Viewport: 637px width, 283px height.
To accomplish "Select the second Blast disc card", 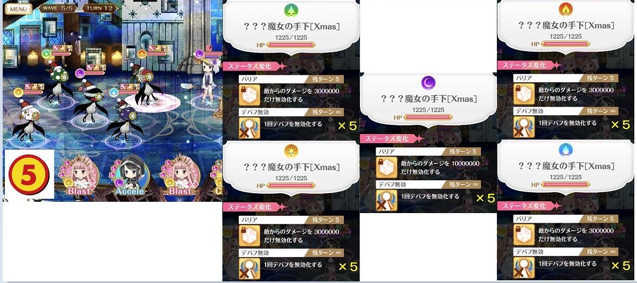I will pos(180,176).
